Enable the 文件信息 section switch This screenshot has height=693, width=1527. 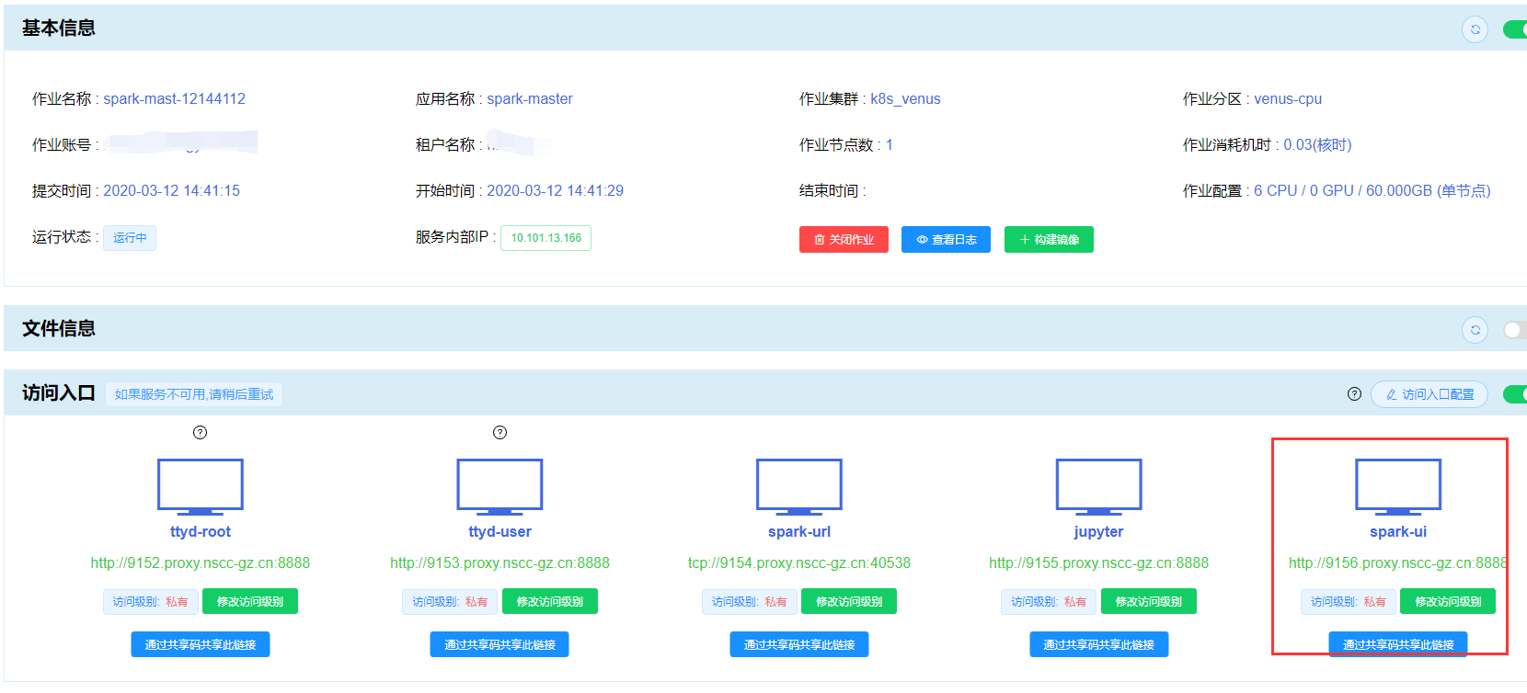(1514, 329)
